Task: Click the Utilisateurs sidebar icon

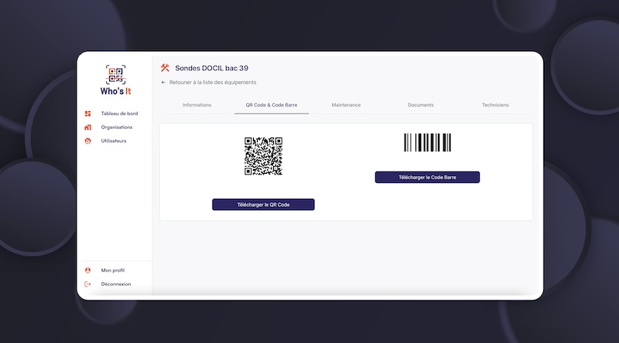Action: pyautogui.click(x=87, y=141)
